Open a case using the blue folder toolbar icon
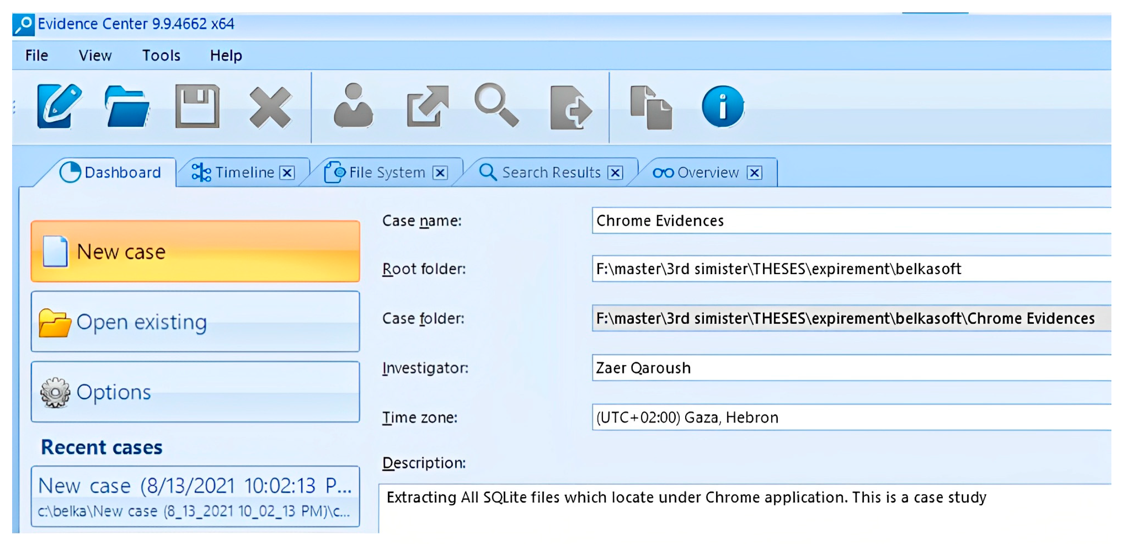 127,106
